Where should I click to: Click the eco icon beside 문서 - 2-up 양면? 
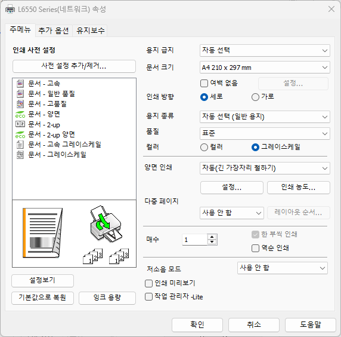[x=20, y=134]
